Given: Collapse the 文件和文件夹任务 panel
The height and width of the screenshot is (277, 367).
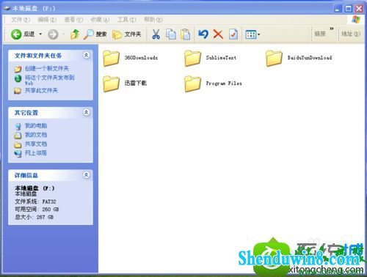Looking at the screenshot, I should [86, 56].
